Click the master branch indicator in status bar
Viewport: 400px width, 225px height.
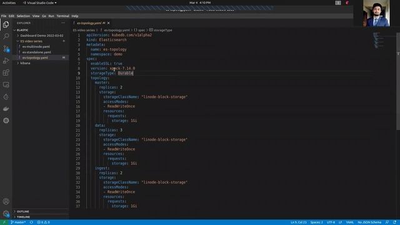point(18,222)
